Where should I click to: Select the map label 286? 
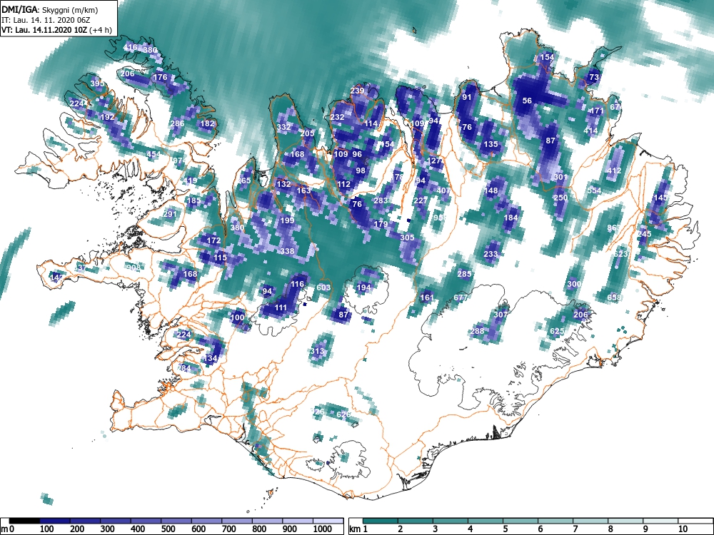pos(177,123)
